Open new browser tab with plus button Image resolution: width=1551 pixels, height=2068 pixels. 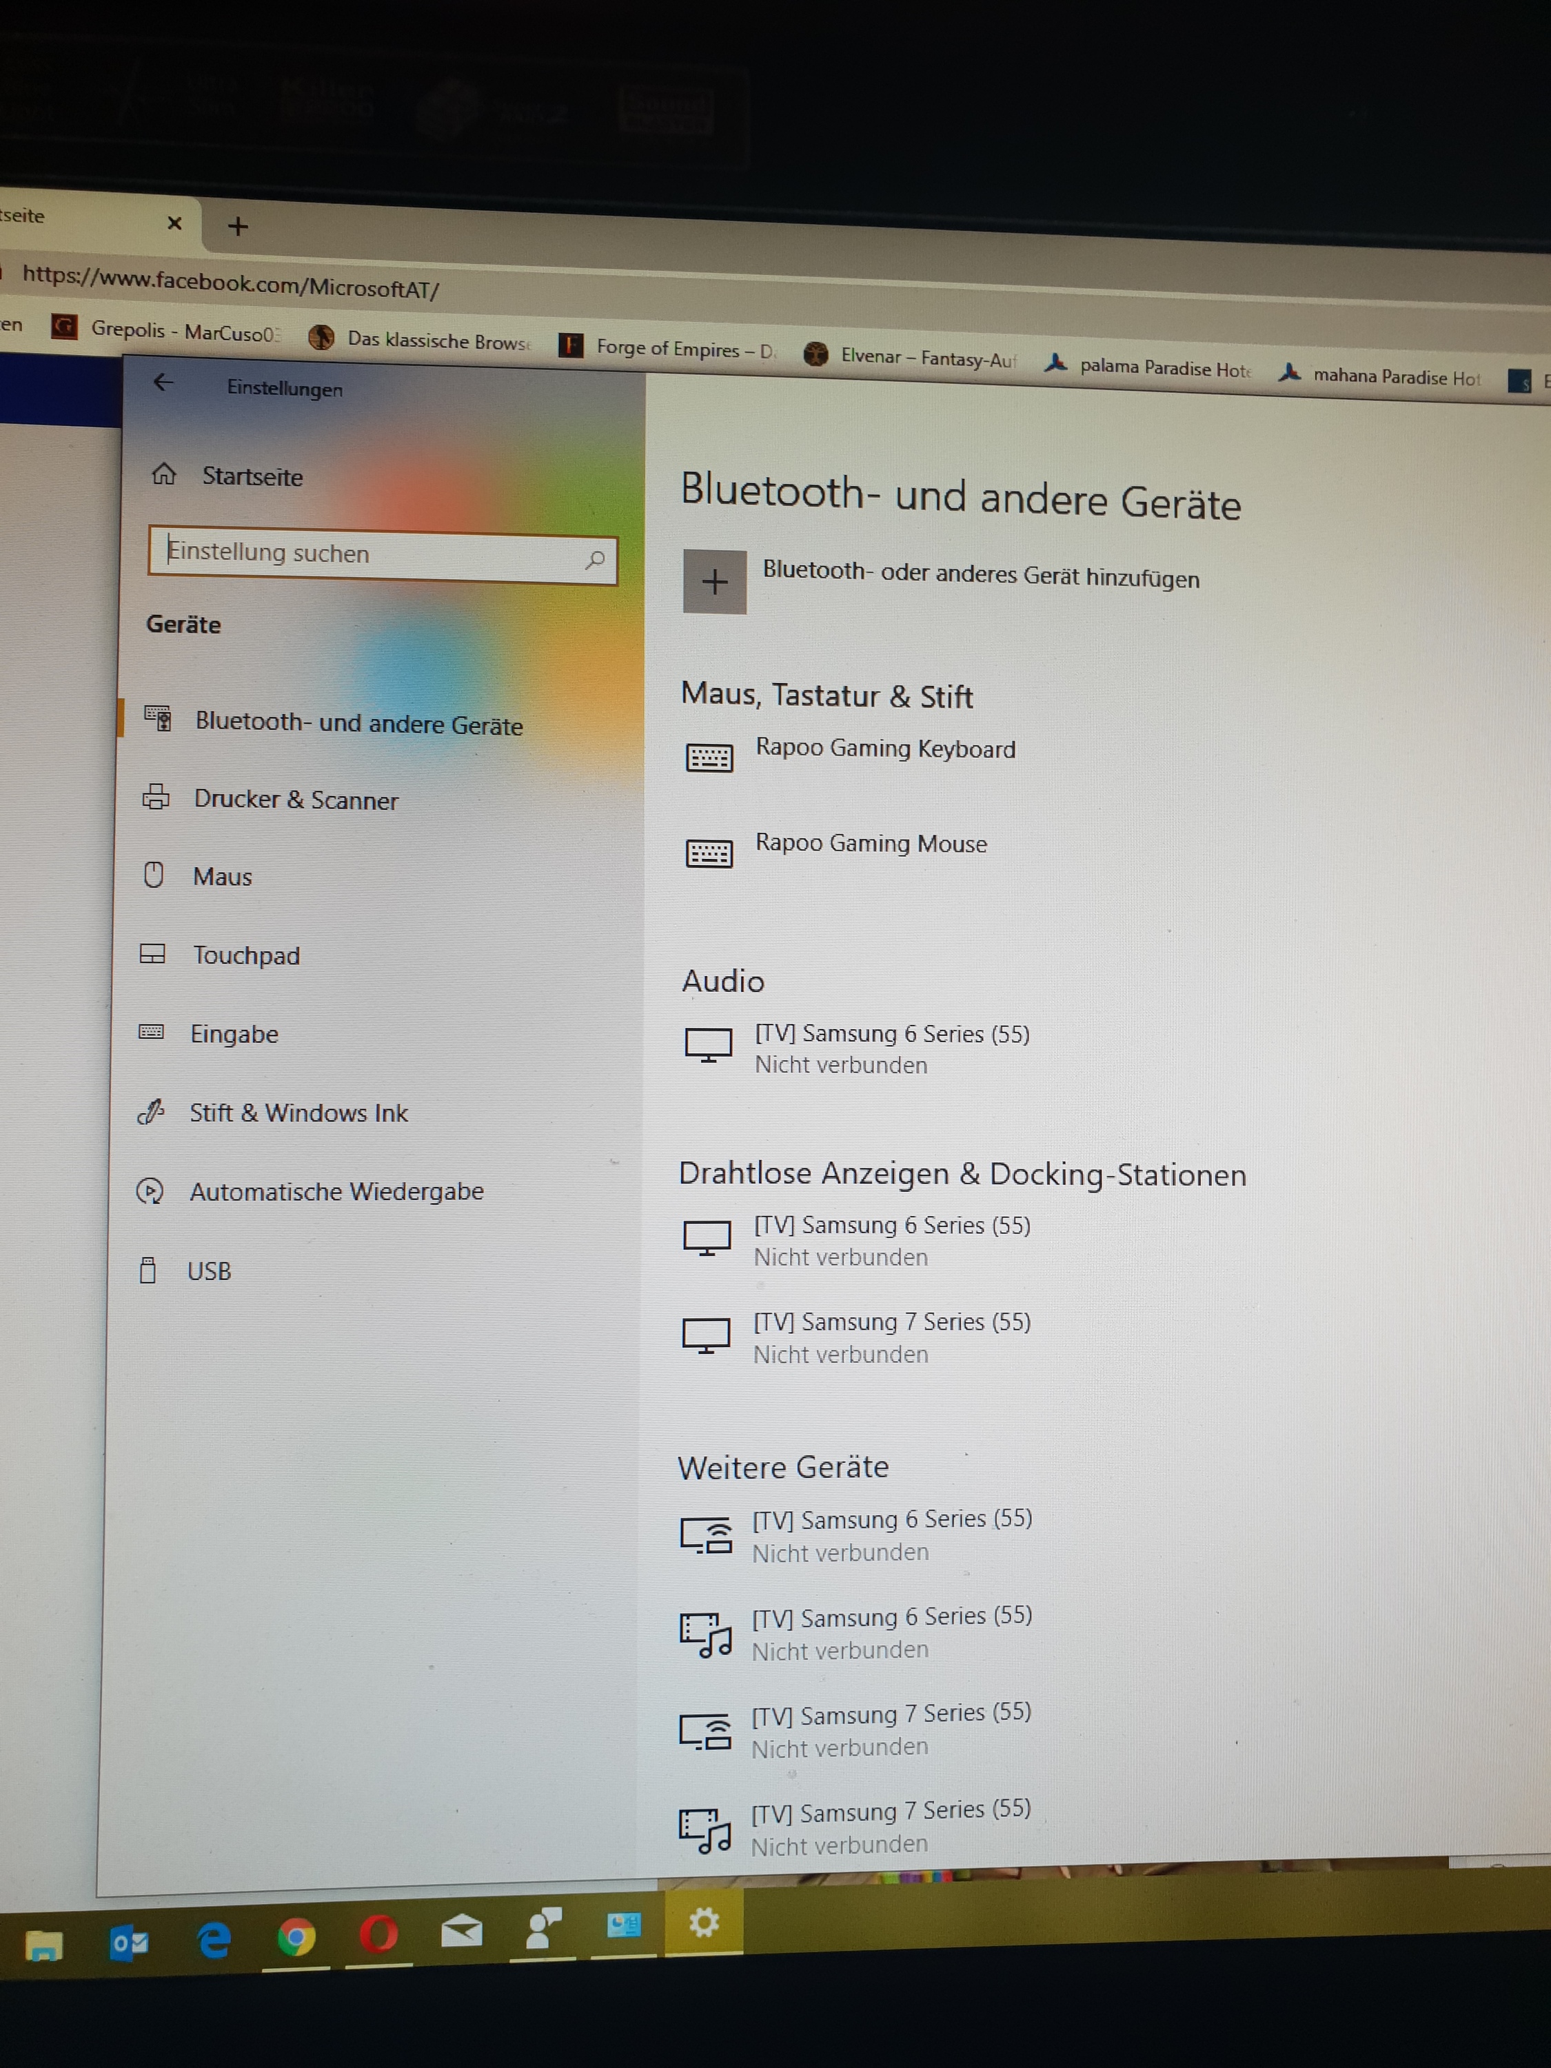click(239, 226)
